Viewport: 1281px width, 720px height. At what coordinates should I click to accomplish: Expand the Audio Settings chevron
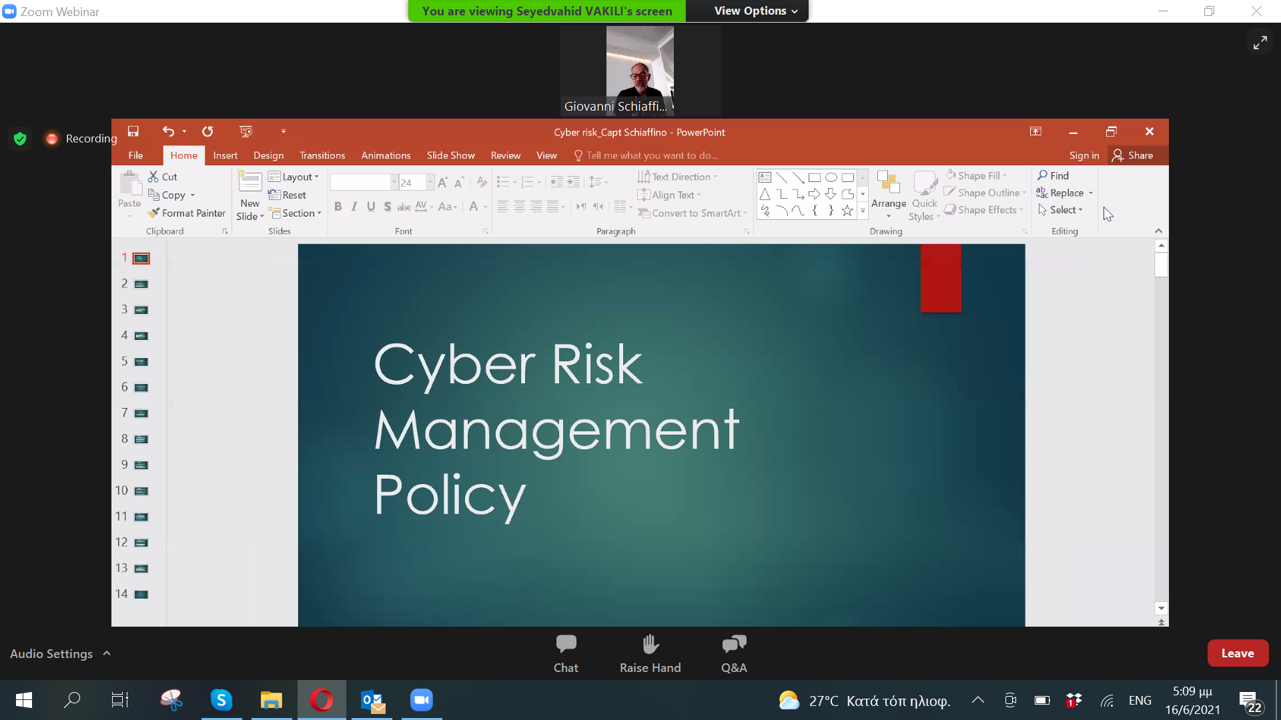pos(107,653)
